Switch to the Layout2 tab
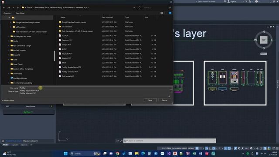 [x=24, y=145]
